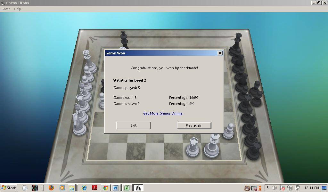The image size is (328, 192).
Task: Launch Internet Explorer from taskbar
Action: click(84, 188)
